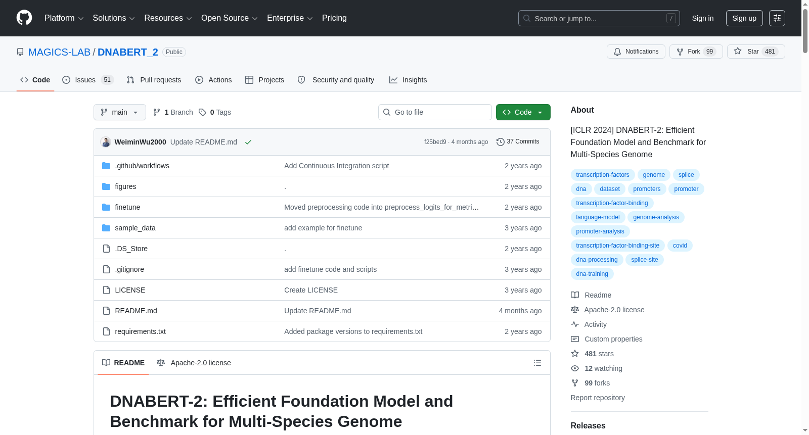Click the transcription-factors topic tag

[x=603, y=175]
